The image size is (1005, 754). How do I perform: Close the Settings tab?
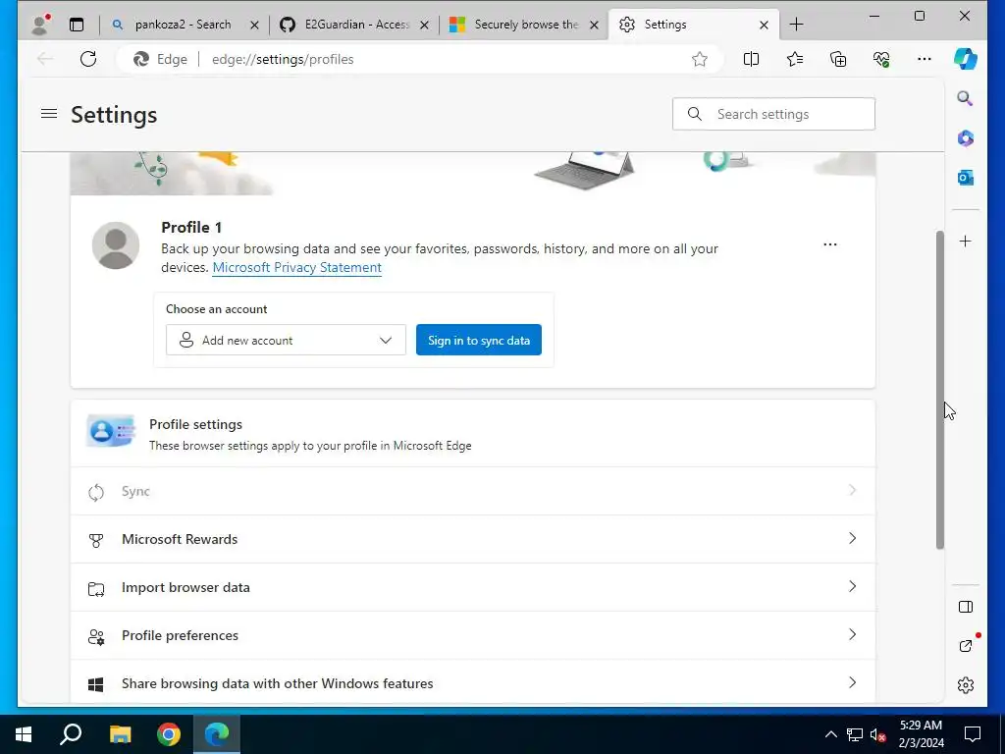[x=764, y=25]
